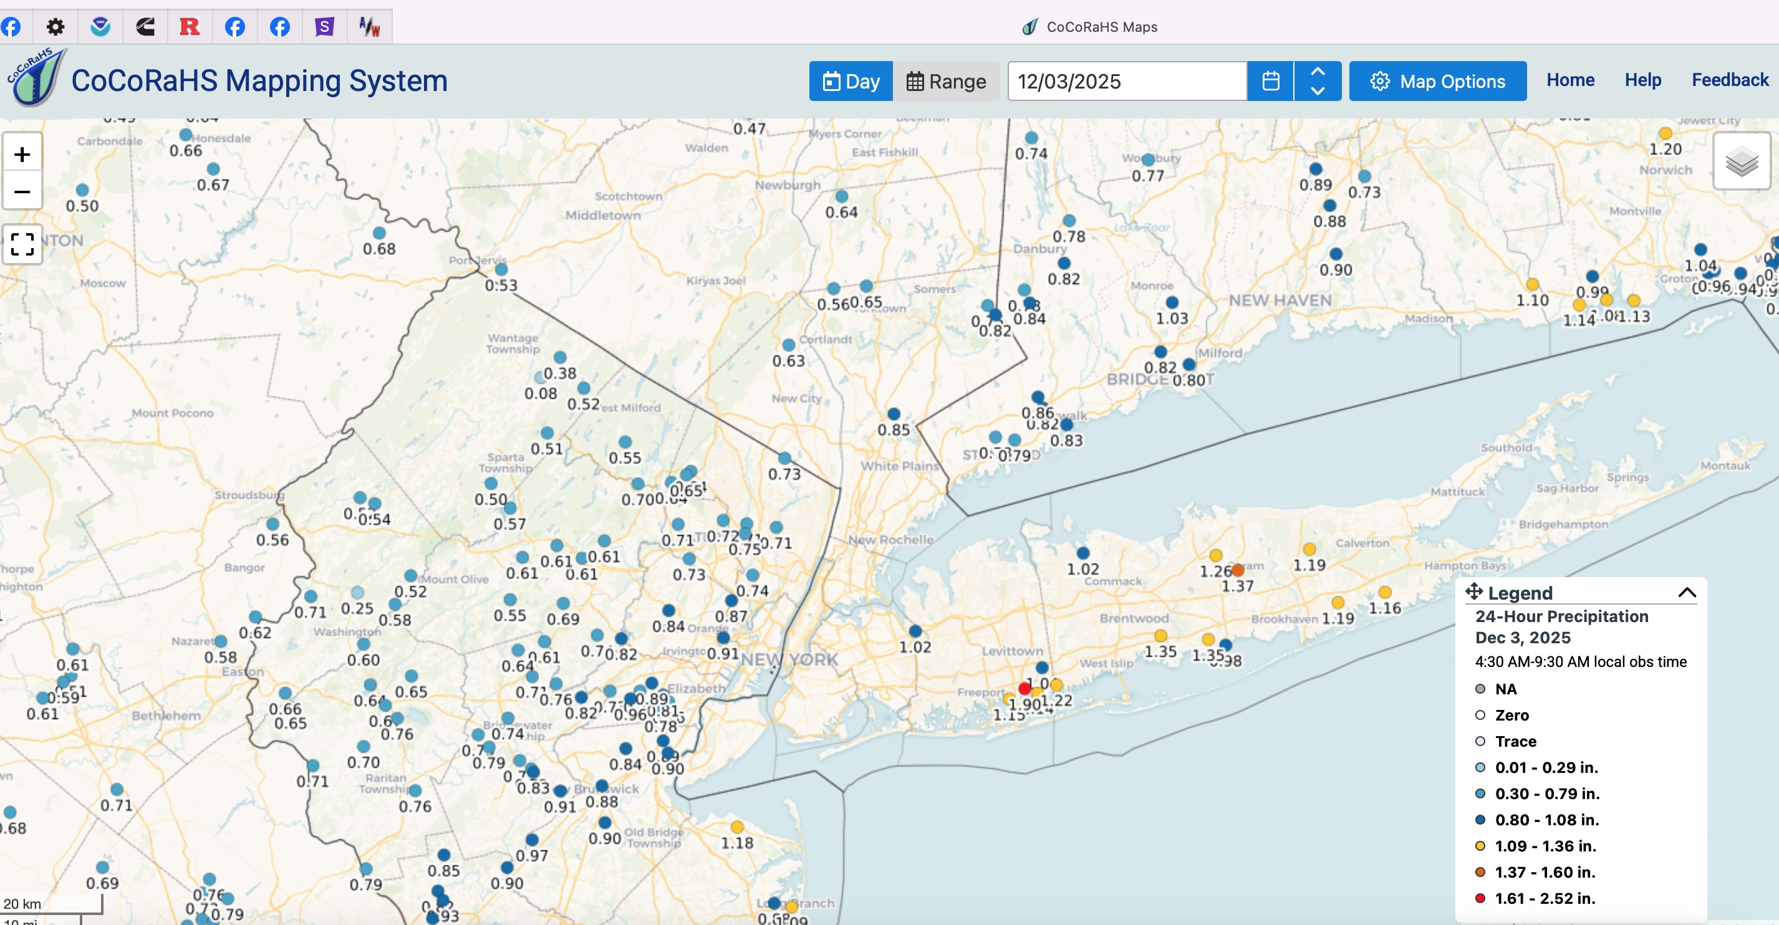
Task: Click the CoCoRaHS logo
Action: (x=36, y=77)
